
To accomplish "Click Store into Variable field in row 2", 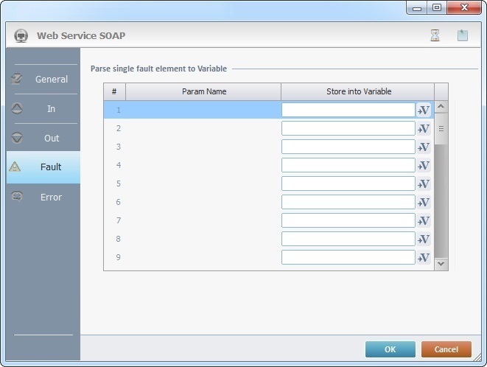I will (348, 128).
